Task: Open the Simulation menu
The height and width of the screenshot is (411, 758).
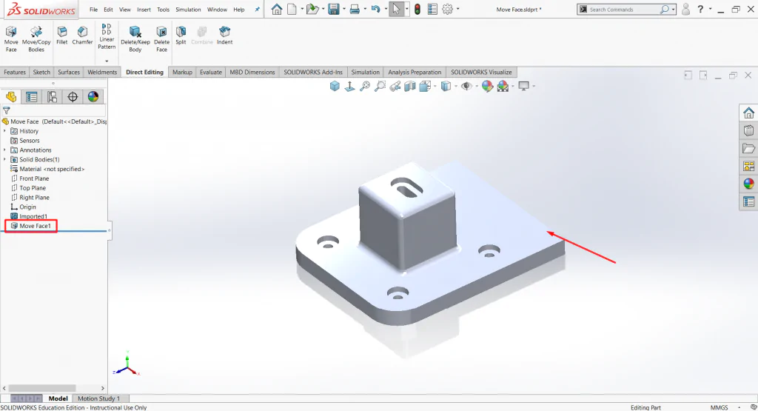Action: [188, 9]
